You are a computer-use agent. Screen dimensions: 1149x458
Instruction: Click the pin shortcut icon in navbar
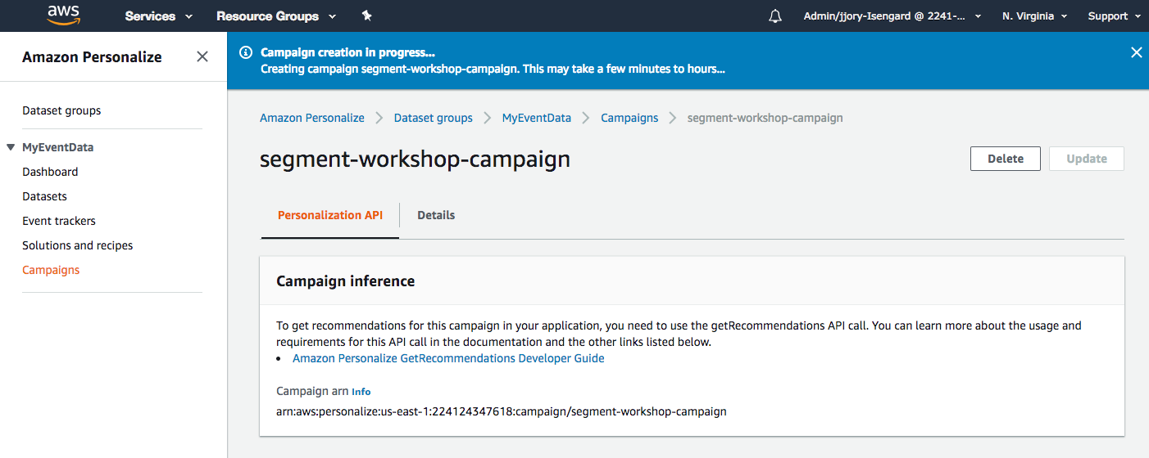click(366, 16)
